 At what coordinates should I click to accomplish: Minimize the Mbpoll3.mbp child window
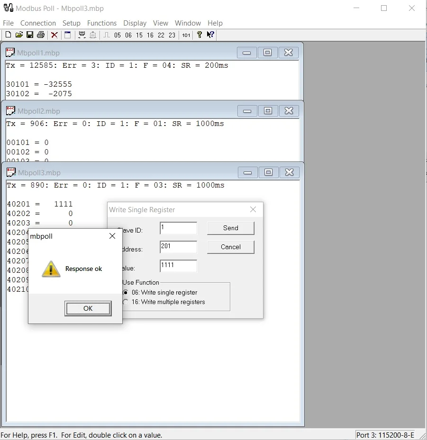click(247, 172)
